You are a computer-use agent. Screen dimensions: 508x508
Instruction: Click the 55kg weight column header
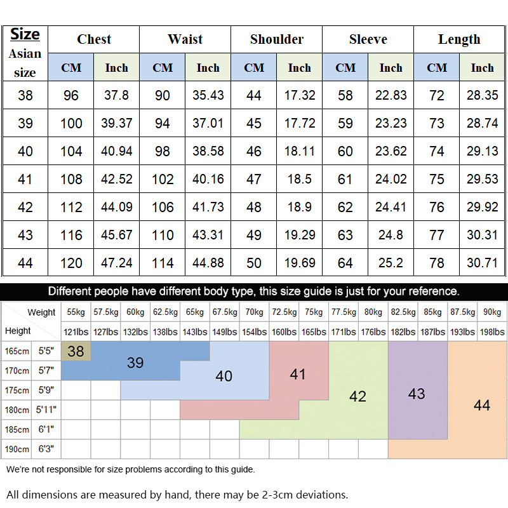coord(76,312)
